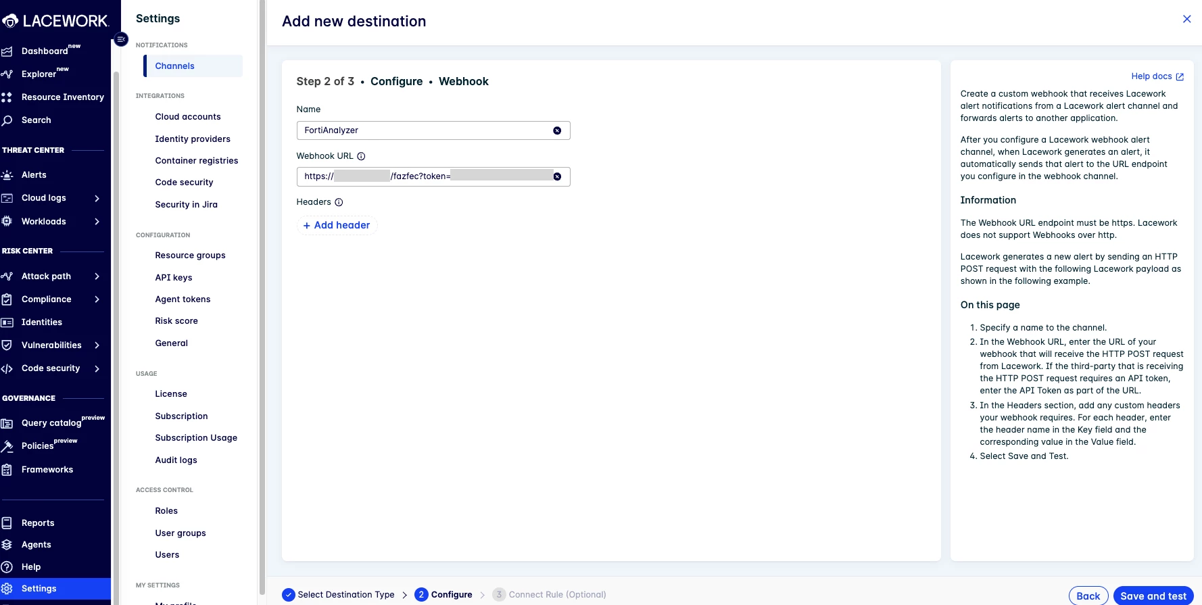
Task: Open Explorer via its sidebar icon
Action: (x=7, y=74)
